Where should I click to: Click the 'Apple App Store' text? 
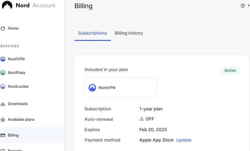(156, 140)
